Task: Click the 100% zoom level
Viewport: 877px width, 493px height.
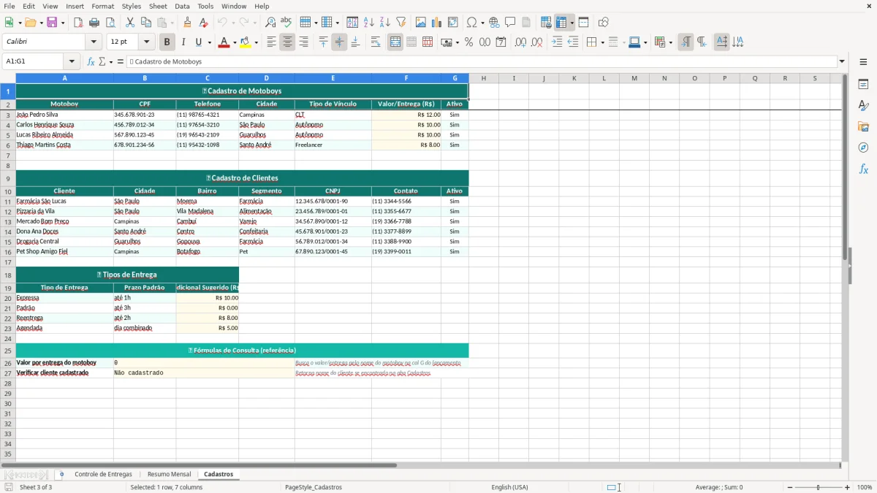Action: click(x=865, y=487)
